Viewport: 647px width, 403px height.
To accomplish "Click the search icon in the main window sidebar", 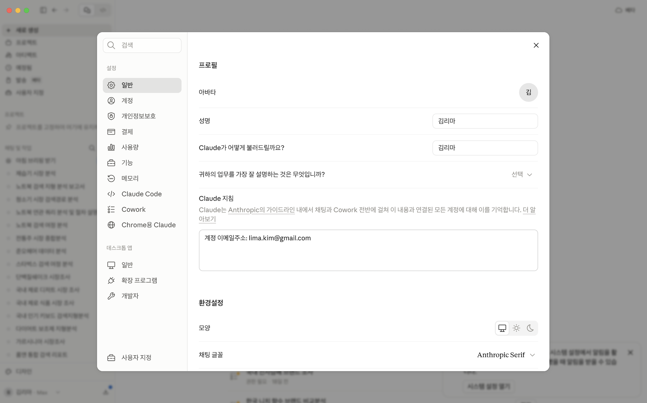I will 92,148.
